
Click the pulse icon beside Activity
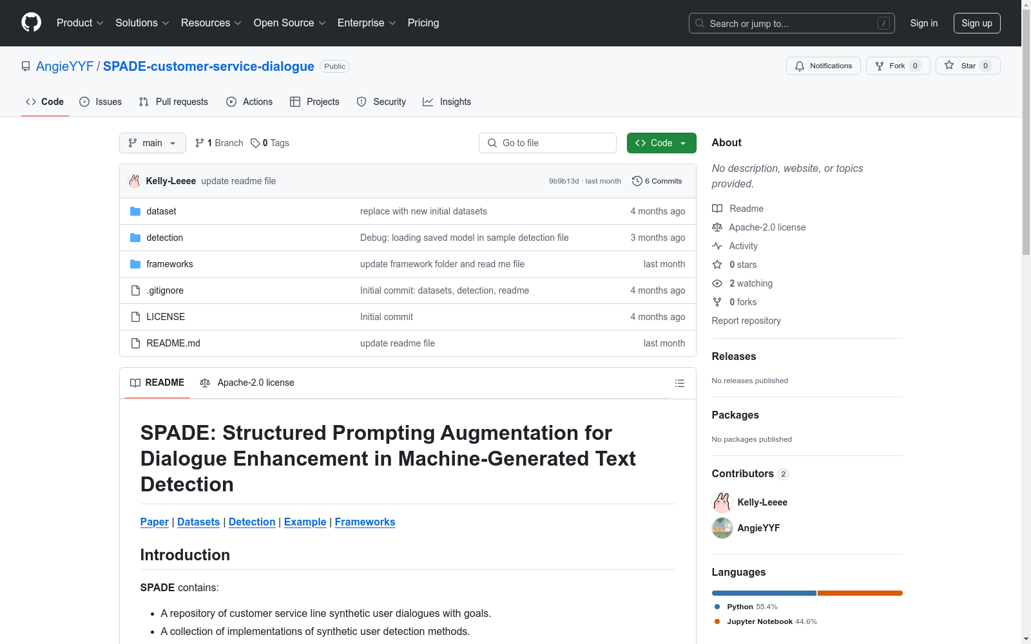[717, 246]
